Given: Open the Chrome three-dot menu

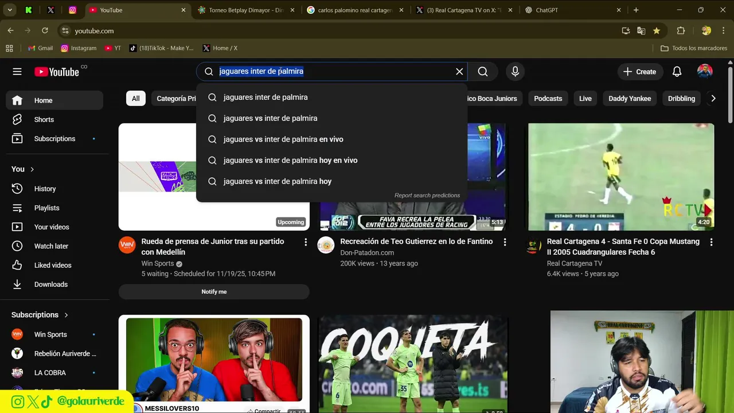Looking at the screenshot, I should click(724, 30).
